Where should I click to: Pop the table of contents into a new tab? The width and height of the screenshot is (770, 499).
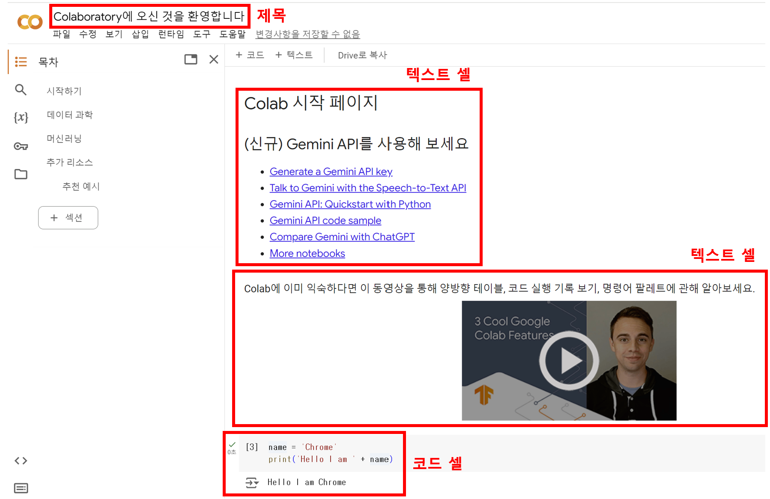tap(191, 59)
